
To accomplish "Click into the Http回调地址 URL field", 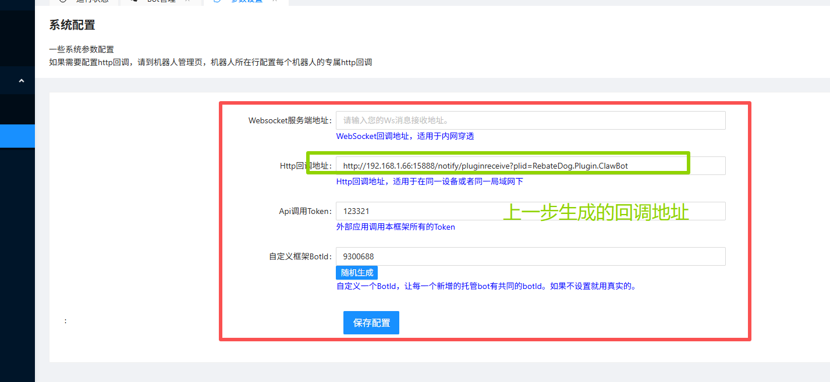I will (x=530, y=166).
